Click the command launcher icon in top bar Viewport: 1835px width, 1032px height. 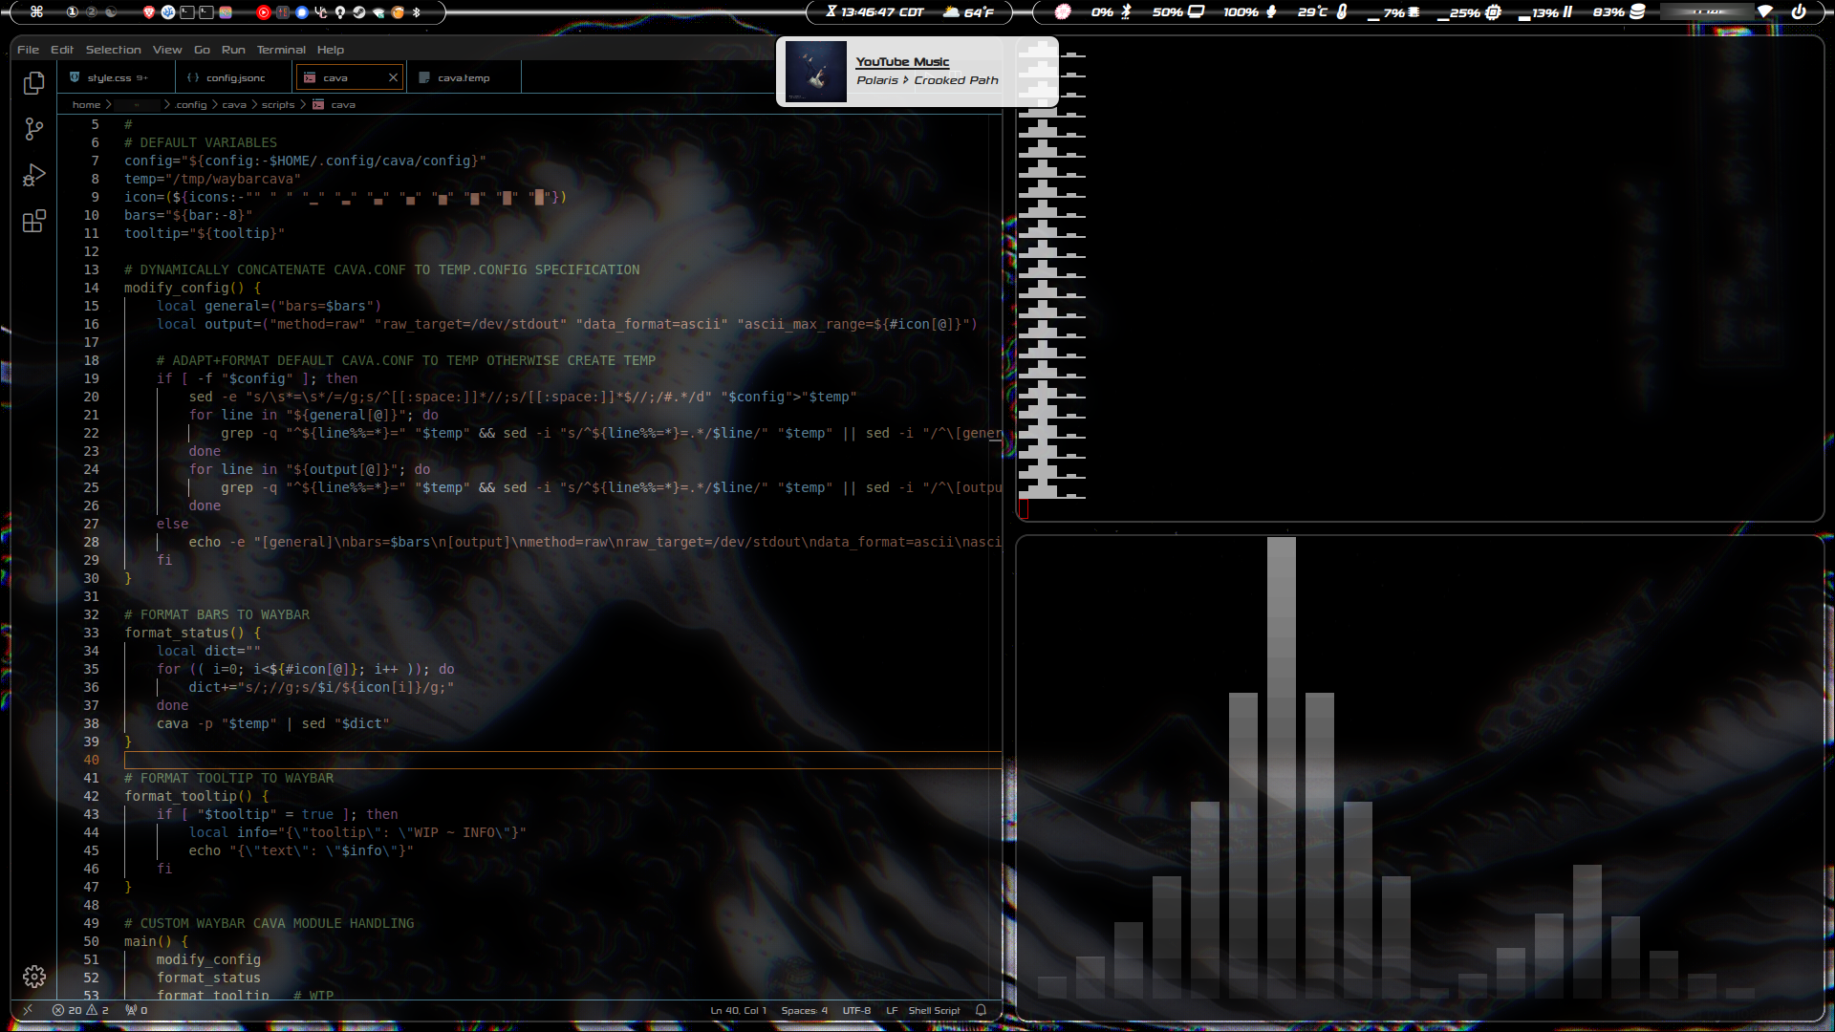(x=36, y=12)
